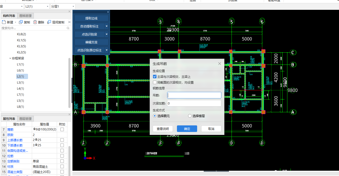Click the 箍筋 property name
This screenshot has height=176, width=339.
(11, 129)
